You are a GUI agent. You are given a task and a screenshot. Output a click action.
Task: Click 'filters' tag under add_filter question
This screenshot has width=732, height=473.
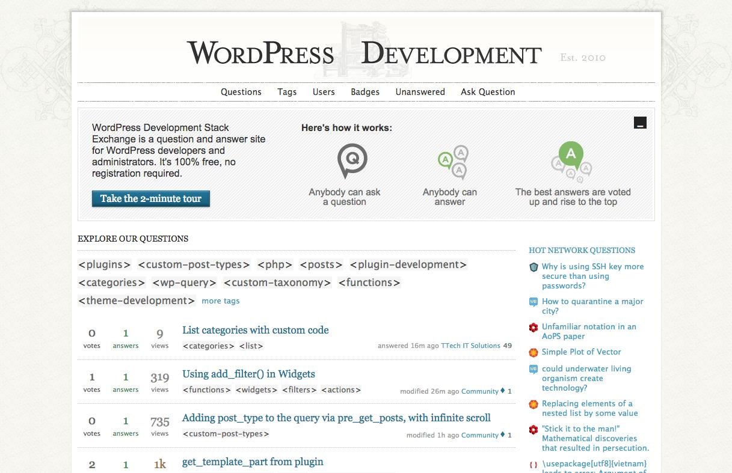click(300, 390)
